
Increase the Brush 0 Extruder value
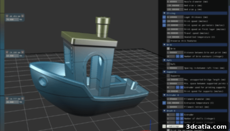coord(182,115)
